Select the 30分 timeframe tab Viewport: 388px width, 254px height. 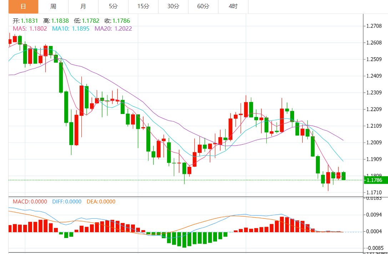pyautogui.click(x=173, y=7)
